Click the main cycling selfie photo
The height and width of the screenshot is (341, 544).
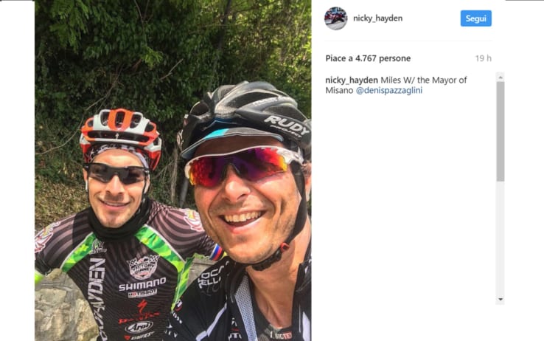coord(172,170)
